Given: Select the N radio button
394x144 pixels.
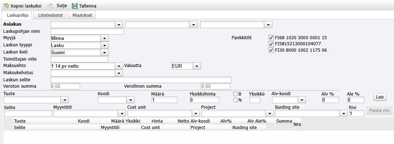Looking at the screenshot, I should click(x=236, y=100).
